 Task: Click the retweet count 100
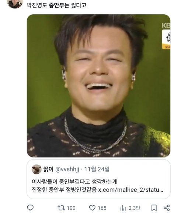(71, 208)
